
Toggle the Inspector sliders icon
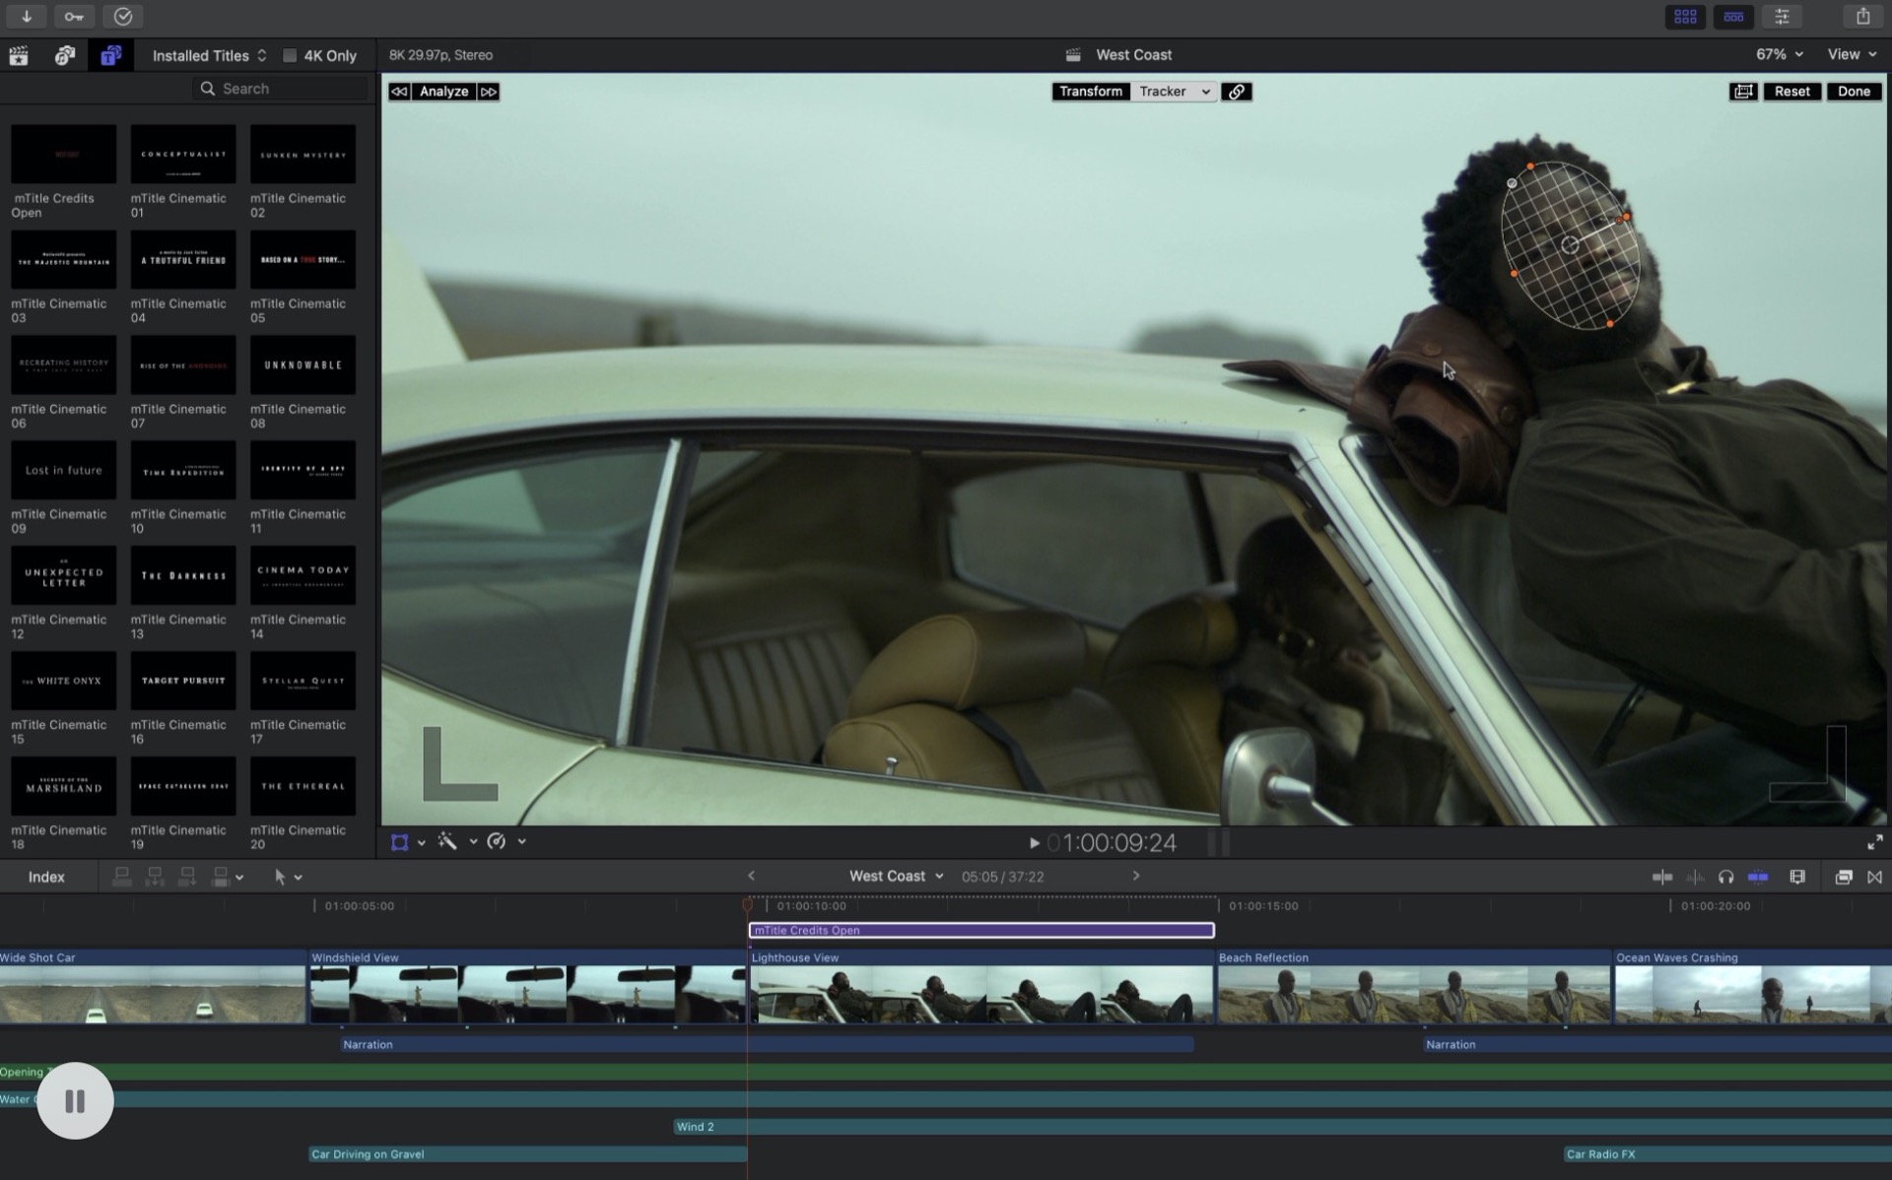point(1782,17)
